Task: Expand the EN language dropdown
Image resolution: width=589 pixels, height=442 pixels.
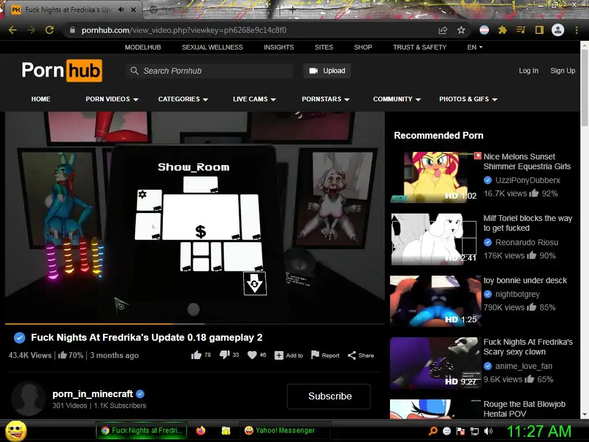Action: click(475, 47)
